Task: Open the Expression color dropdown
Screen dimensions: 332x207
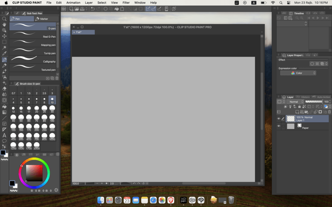Action: (298, 73)
